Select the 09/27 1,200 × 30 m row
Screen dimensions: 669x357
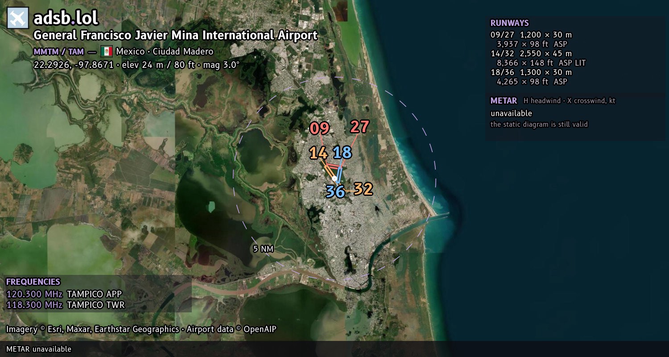[x=531, y=35]
